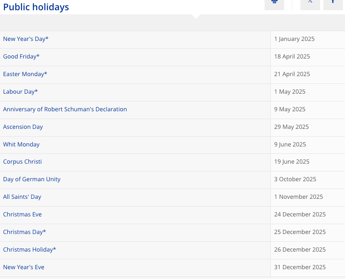Screen dimensions: 345x279
Task: Click the Ascension Day link
Action: 23,127
